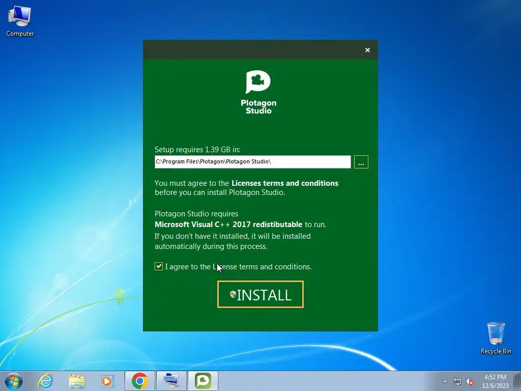Image resolution: width=521 pixels, height=391 pixels.
Task: Open the Windows Start menu
Action: 14,381
